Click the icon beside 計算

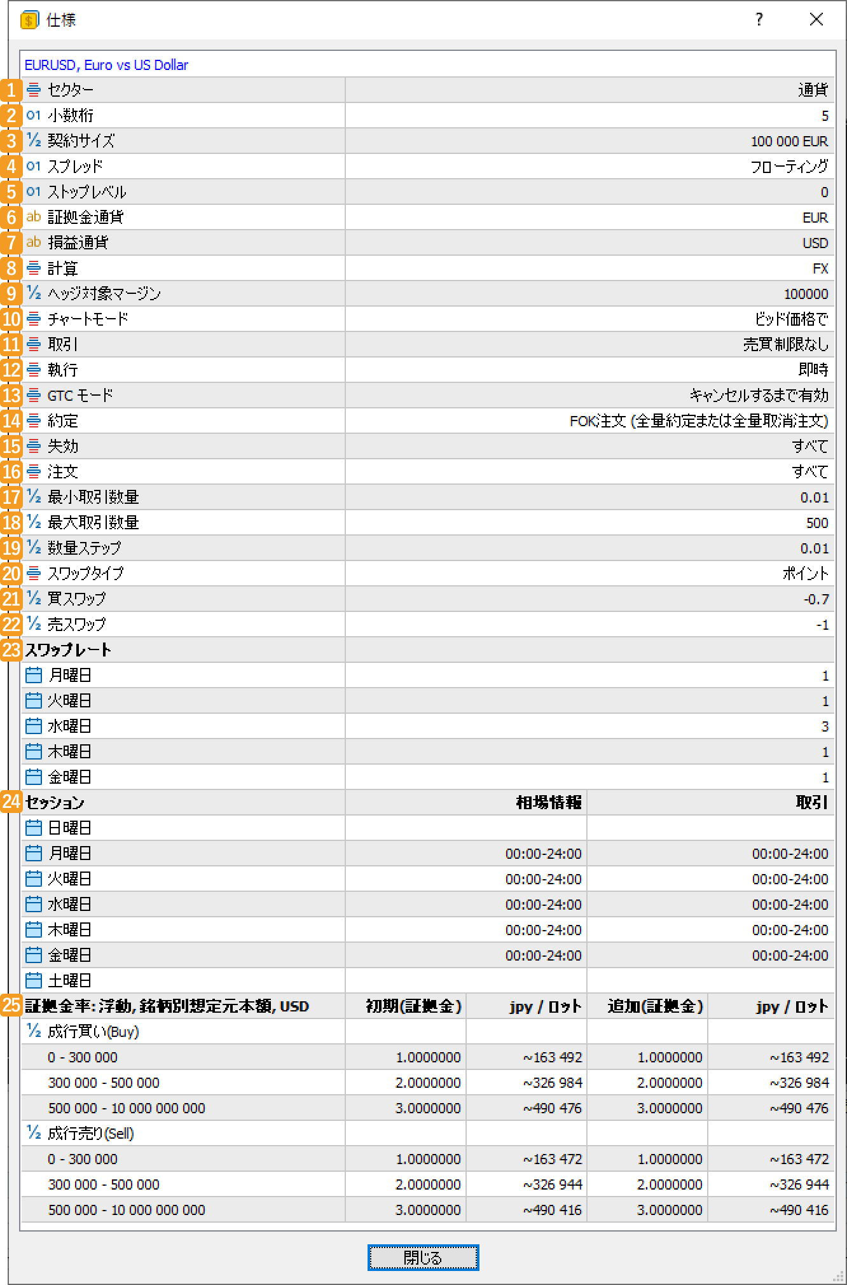pos(34,268)
